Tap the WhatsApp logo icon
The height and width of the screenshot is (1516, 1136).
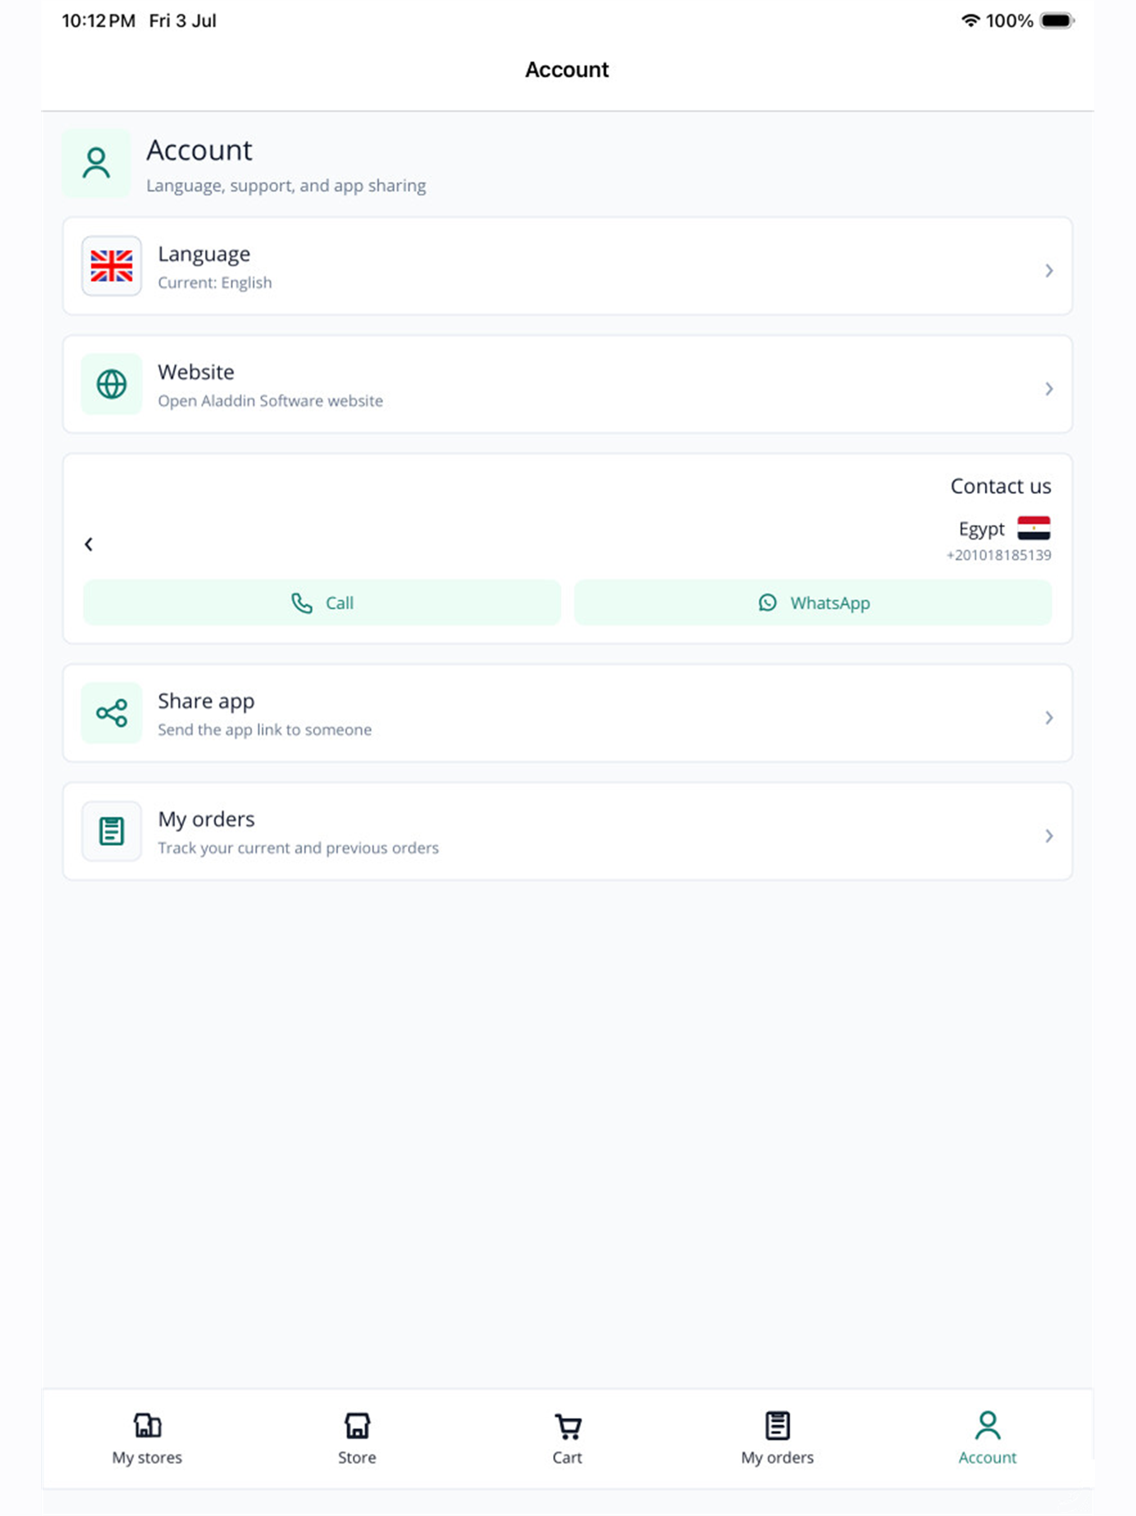point(767,603)
